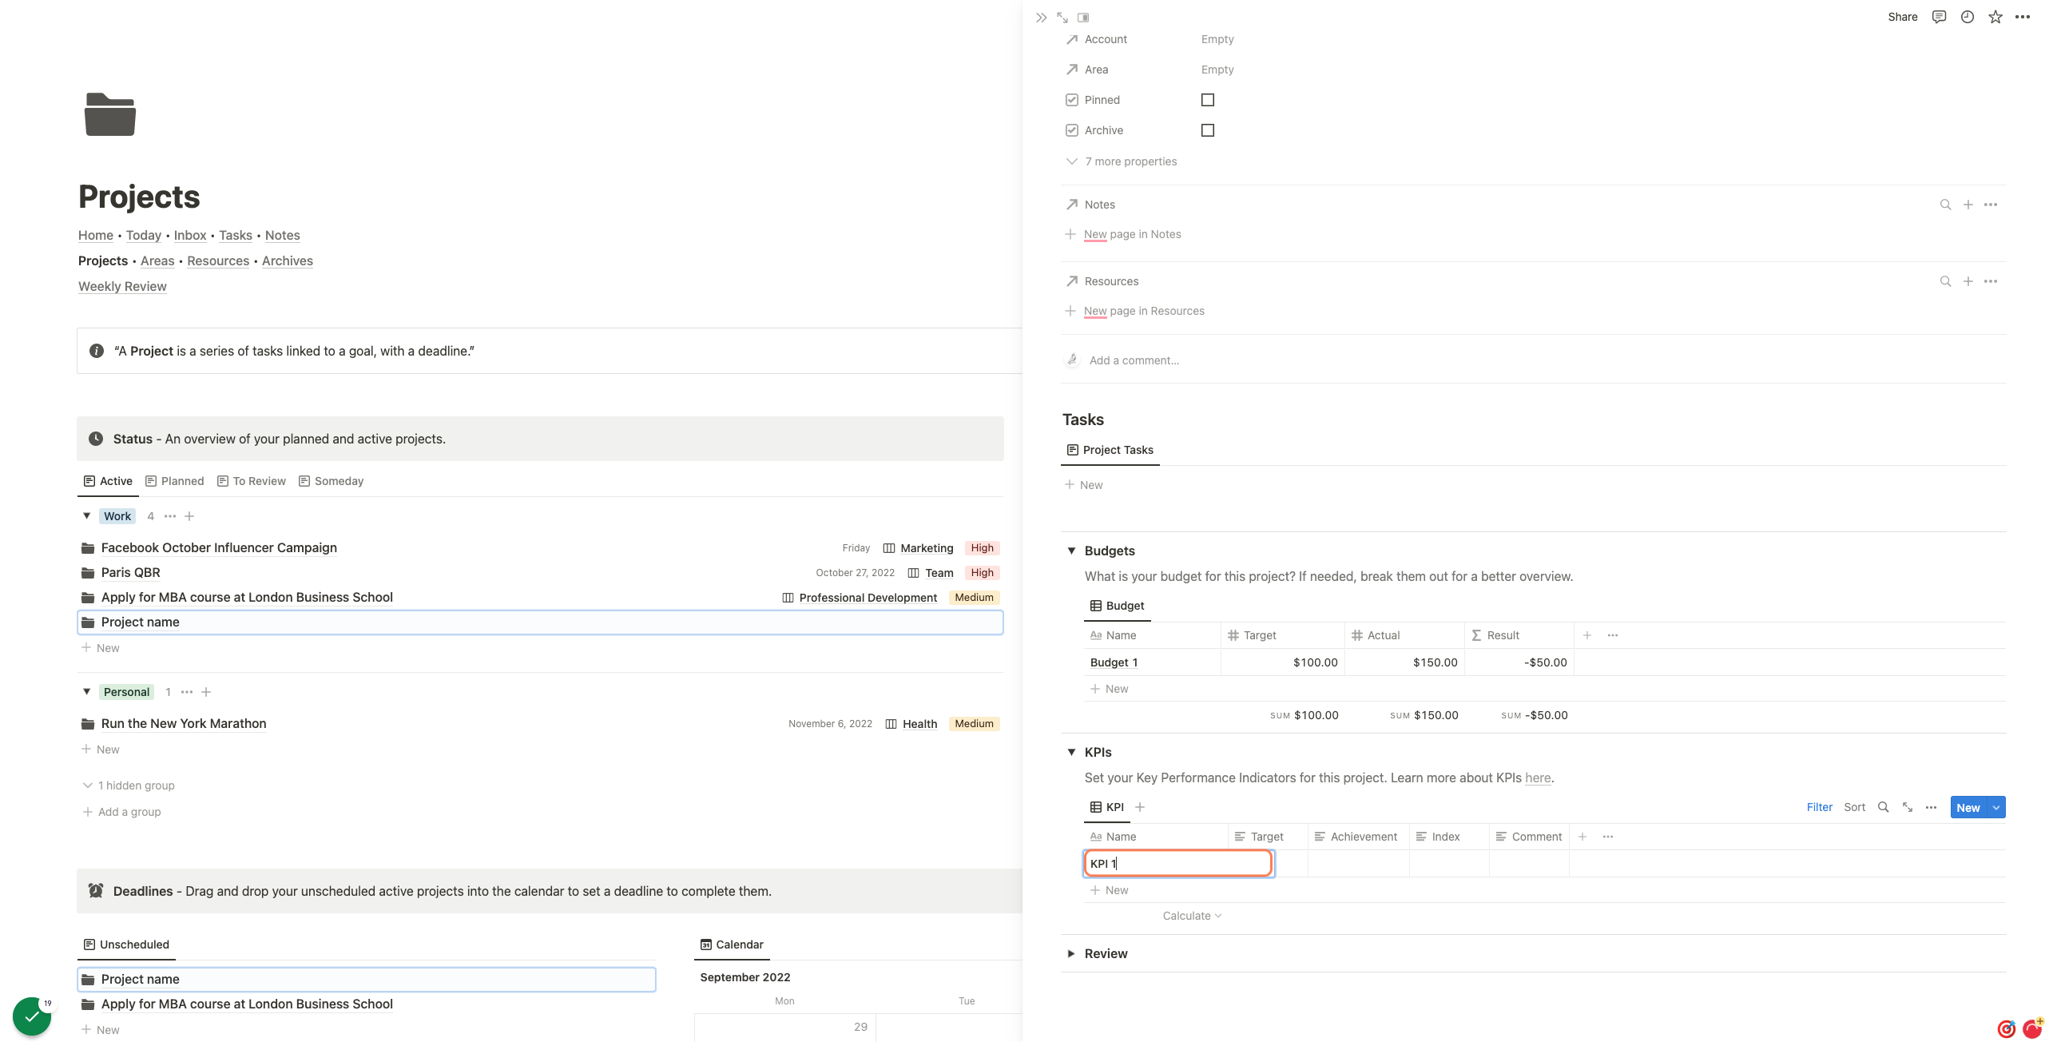
Task: Switch to the Someday tab
Action: point(332,481)
